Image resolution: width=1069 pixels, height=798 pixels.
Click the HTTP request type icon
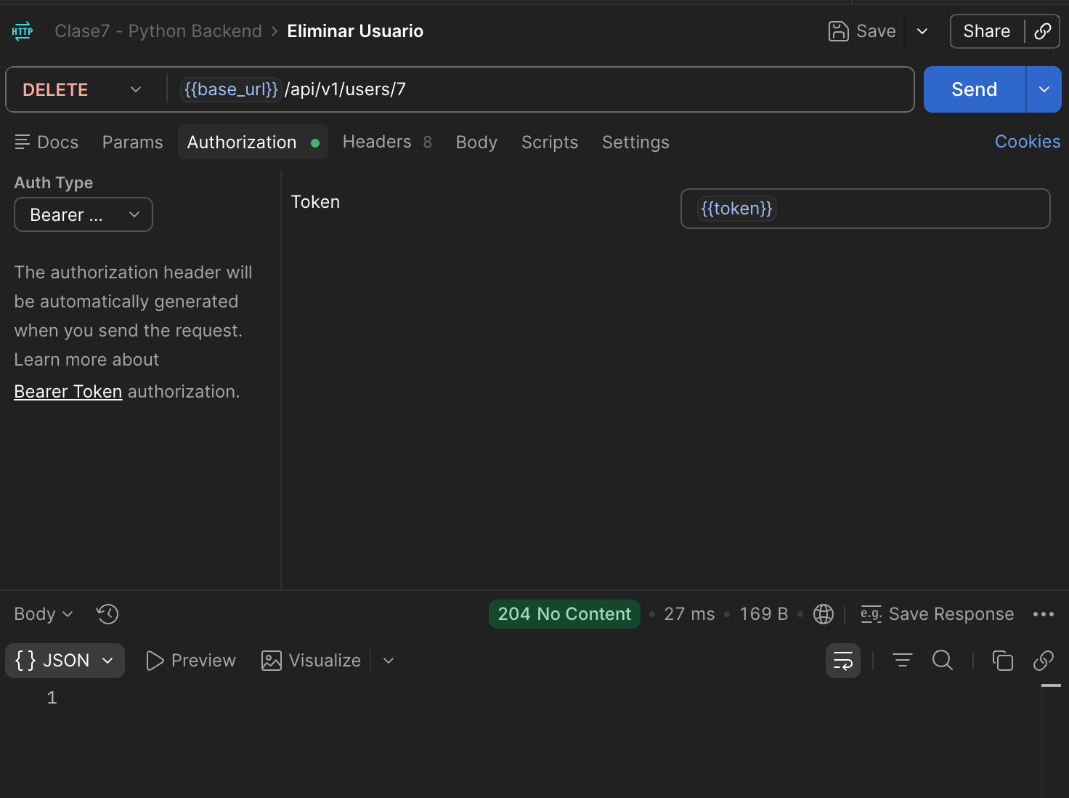point(23,31)
